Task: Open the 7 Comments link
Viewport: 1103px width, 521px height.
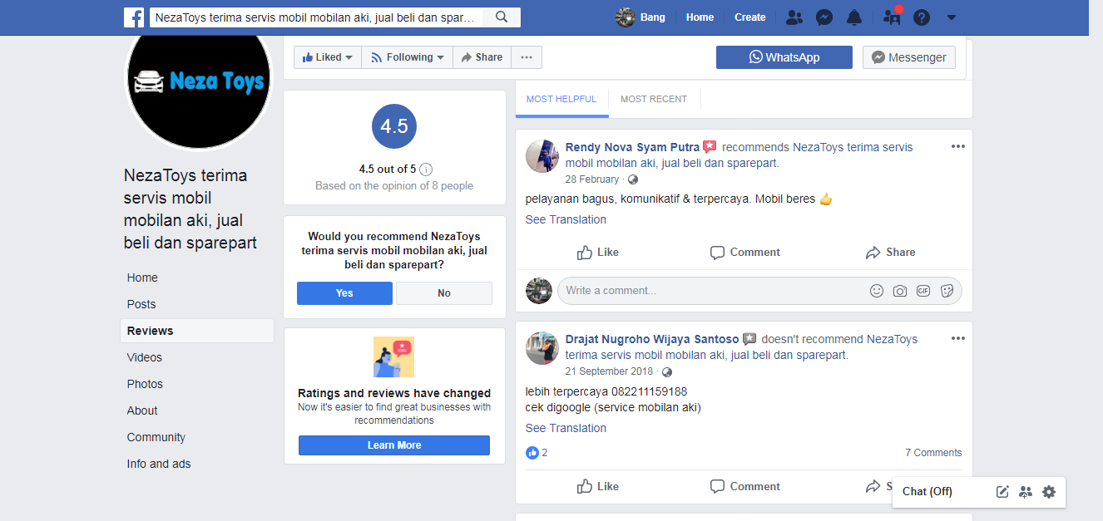Action: tap(933, 453)
